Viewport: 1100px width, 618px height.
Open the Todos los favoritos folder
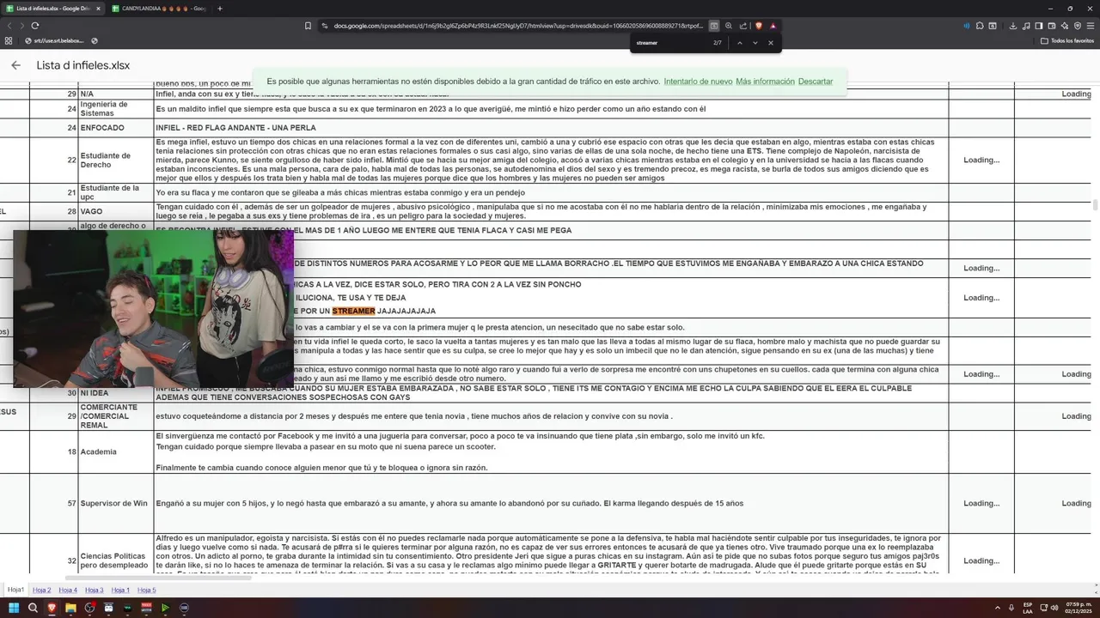coord(1068,40)
